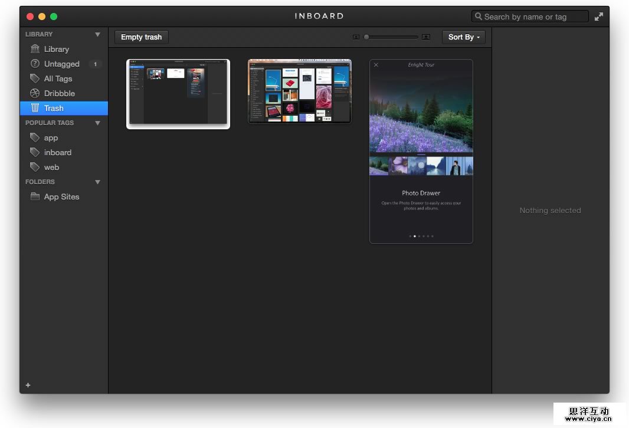Collapse the Popular Tags section
Image resolution: width=629 pixels, height=428 pixels.
coord(97,123)
